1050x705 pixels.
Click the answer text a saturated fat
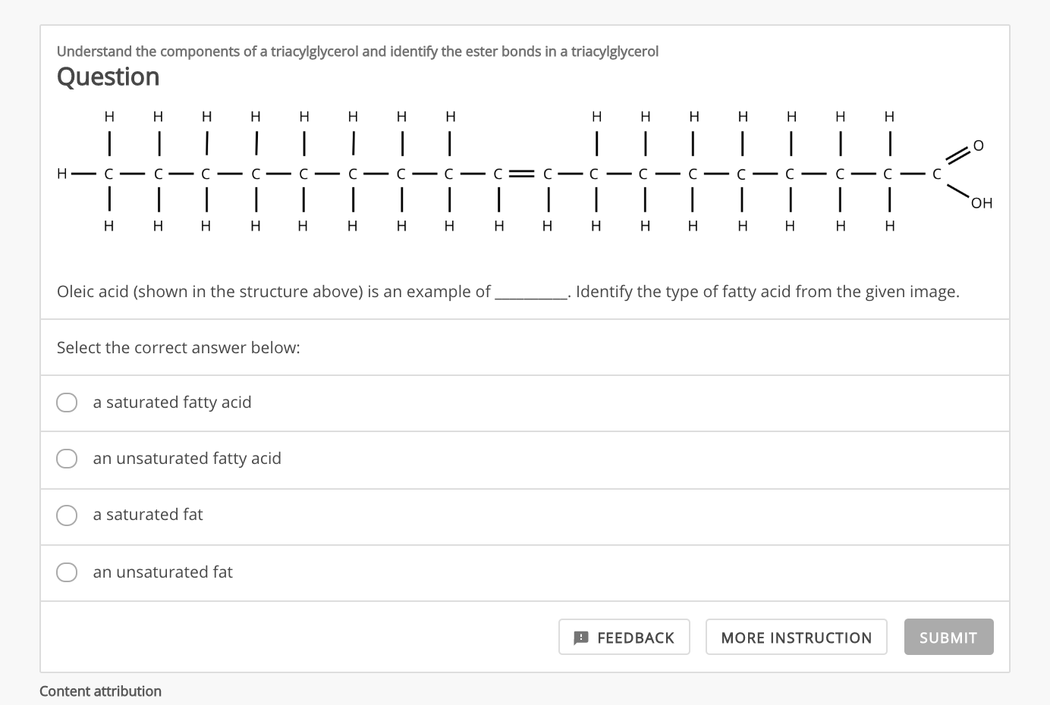pyautogui.click(x=148, y=515)
